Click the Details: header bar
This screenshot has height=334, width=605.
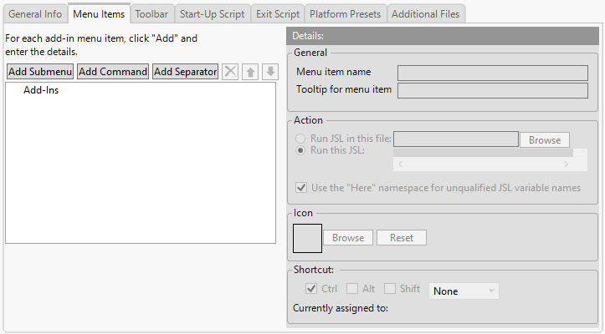point(443,36)
